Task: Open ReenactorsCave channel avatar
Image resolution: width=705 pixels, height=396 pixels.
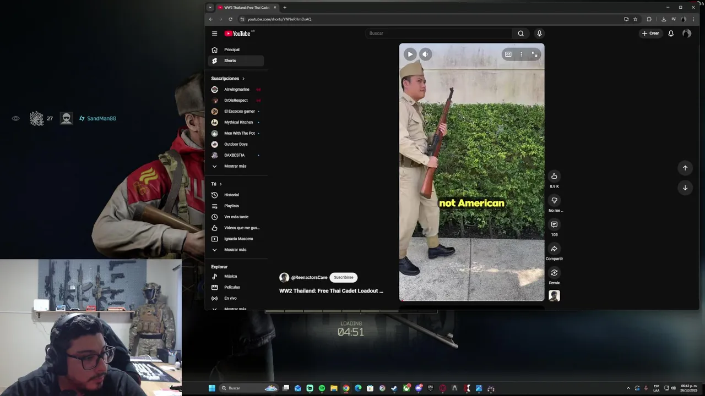Action: pos(284,278)
